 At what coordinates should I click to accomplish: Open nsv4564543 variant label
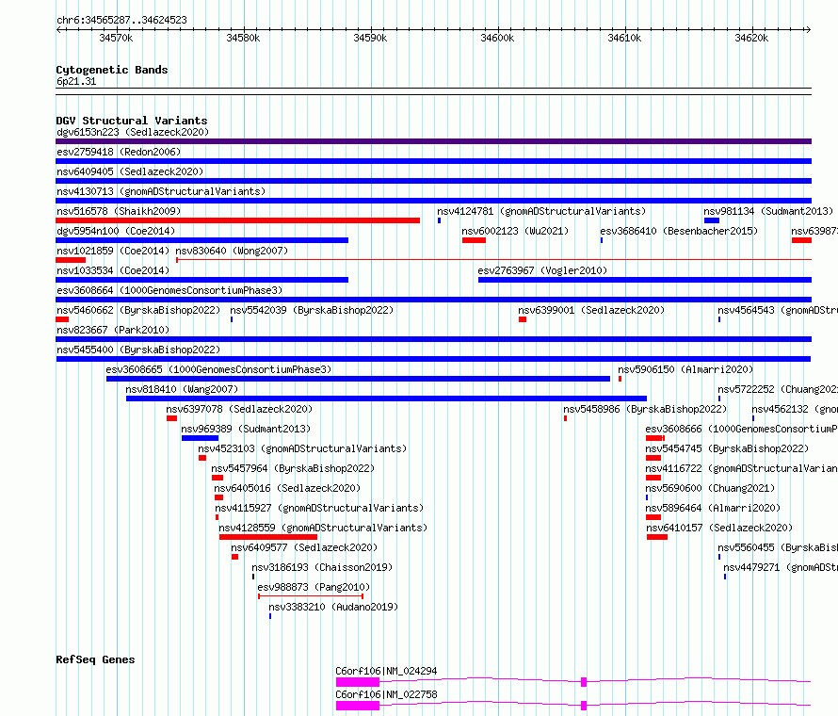pyautogui.click(x=778, y=310)
